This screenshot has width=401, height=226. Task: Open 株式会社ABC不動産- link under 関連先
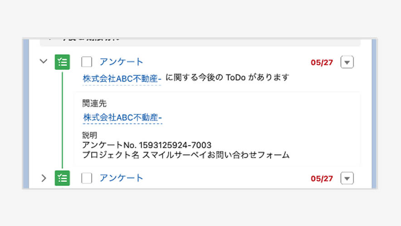click(x=122, y=118)
